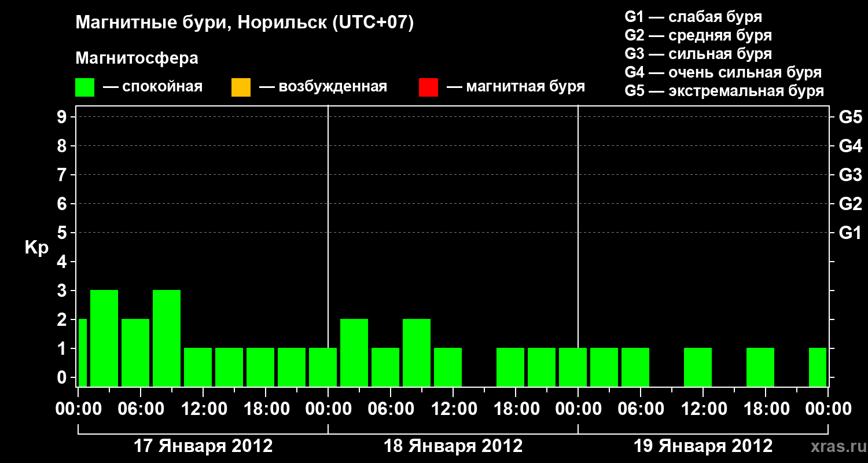Image resolution: width=868 pixels, height=463 pixels.
Task: Click the Kp 1 bar at 18:00 19 January
Action: [760, 367]
